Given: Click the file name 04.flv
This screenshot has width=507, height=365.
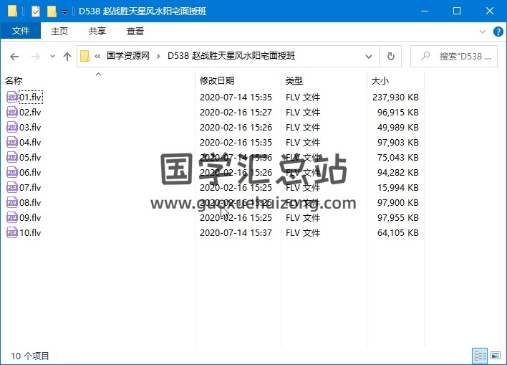Looking at the screenshot, I should point(30,143).
